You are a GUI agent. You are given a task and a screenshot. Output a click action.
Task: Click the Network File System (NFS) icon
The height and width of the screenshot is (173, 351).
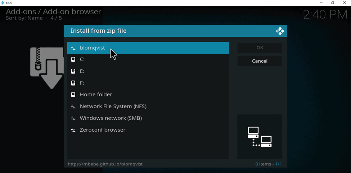[x=73, y=106]
